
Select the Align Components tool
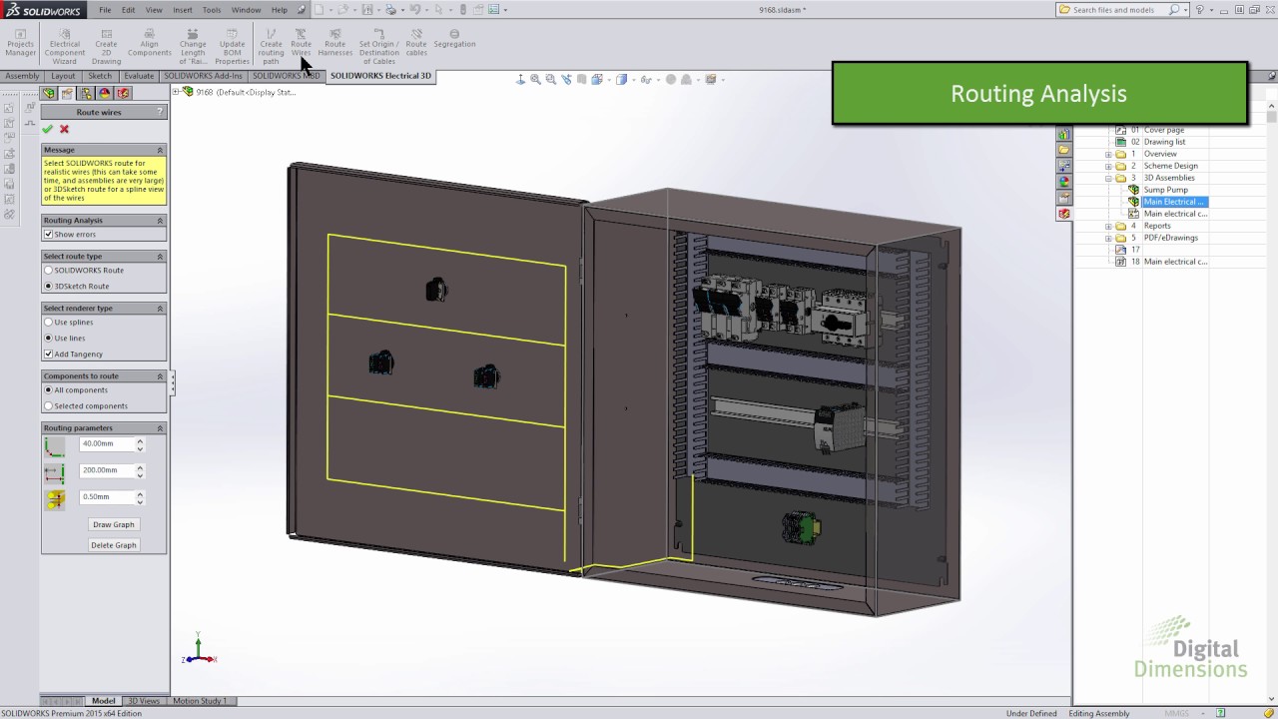click(150, 43)
